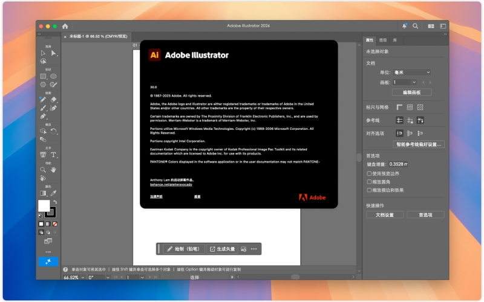This screenshot has height=302, width=484.
Task: Open the zoom level 66.52% dropdown
Action: click(83, 277)
